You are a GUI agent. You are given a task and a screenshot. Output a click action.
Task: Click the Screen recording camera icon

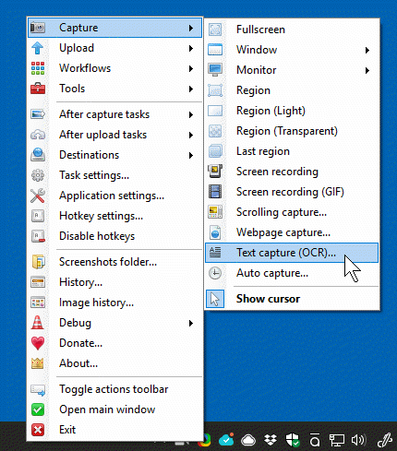tap(215, 172)
